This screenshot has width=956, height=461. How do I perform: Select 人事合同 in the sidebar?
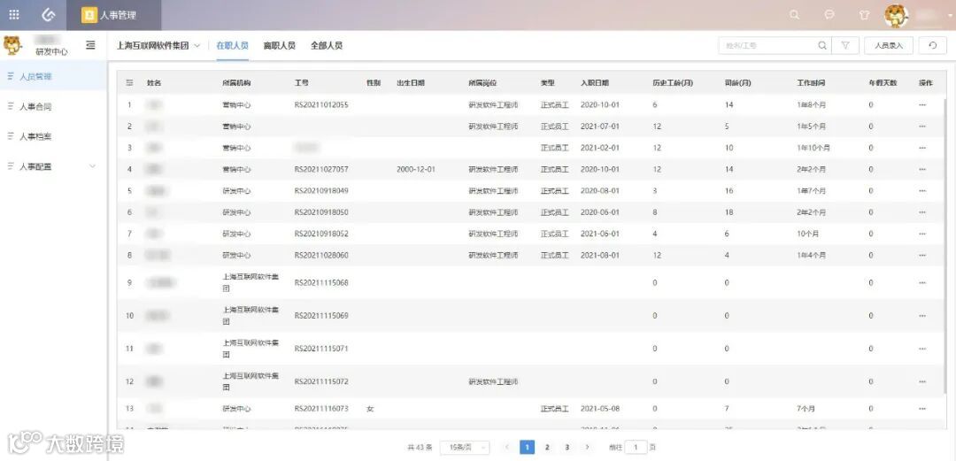[53, 107]
